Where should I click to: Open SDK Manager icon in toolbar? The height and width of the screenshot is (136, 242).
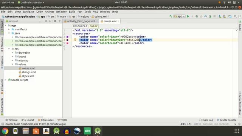click(x=224, y=16)
